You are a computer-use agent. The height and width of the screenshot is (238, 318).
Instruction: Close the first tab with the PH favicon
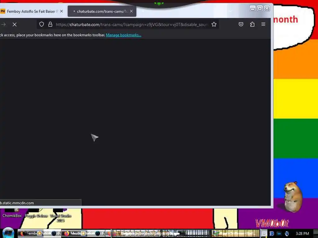61,11
